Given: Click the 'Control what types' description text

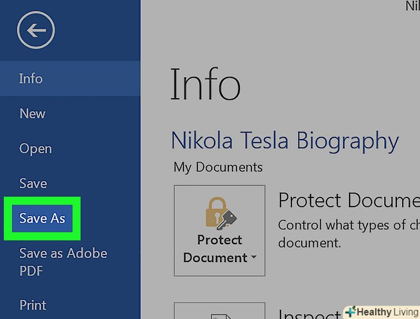Looking at the screenshot, I should [x=348, y=224].
